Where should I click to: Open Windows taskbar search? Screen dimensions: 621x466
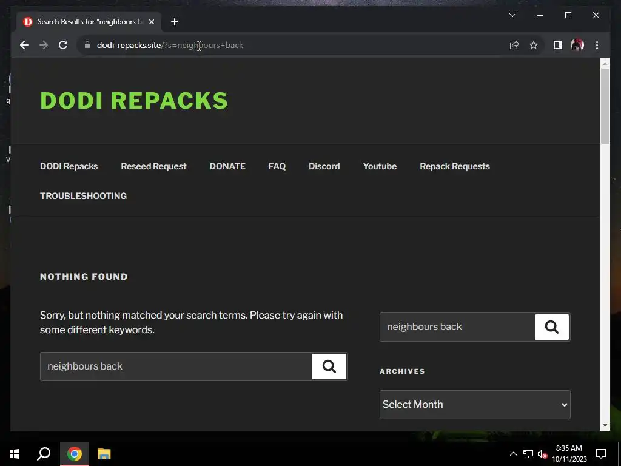[44, 454]
